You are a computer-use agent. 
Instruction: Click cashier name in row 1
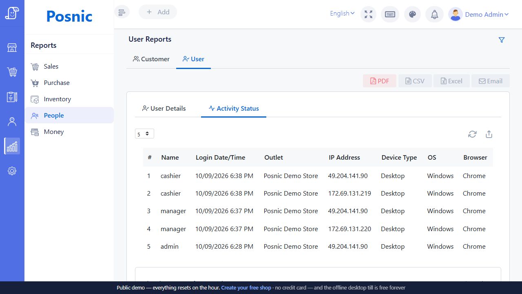click(x=170, y=176)
